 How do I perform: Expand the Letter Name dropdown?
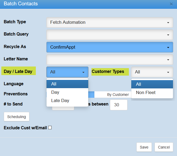[x=110, y=60]
